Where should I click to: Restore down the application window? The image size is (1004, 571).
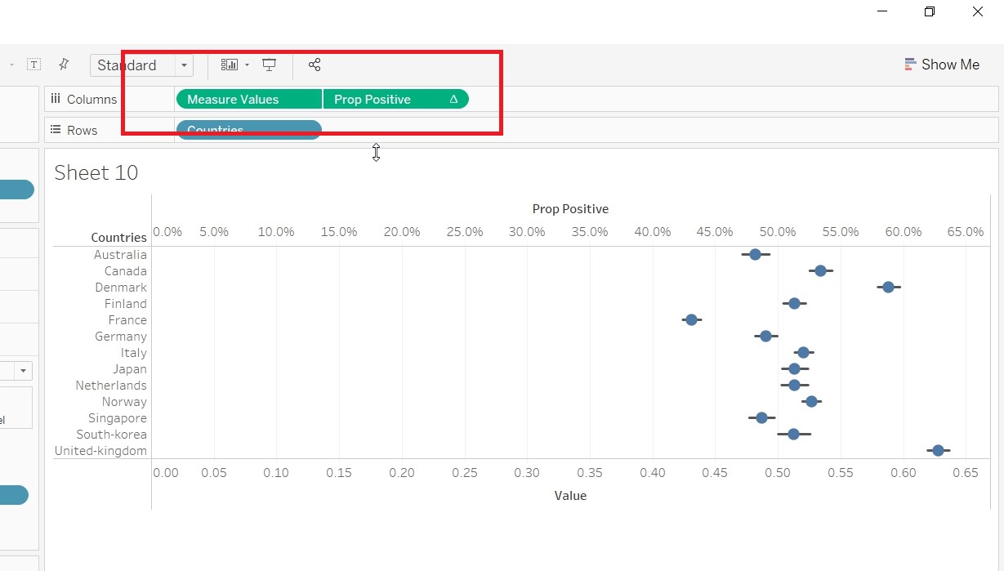pos(930,11)
